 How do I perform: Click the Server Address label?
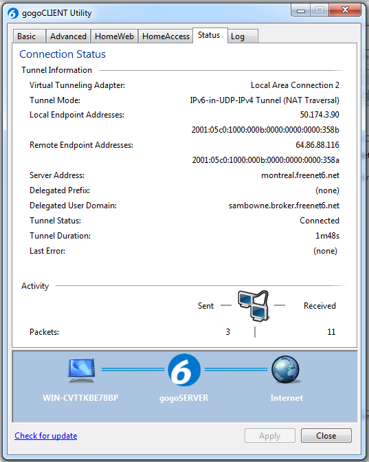tap(57, 175)
